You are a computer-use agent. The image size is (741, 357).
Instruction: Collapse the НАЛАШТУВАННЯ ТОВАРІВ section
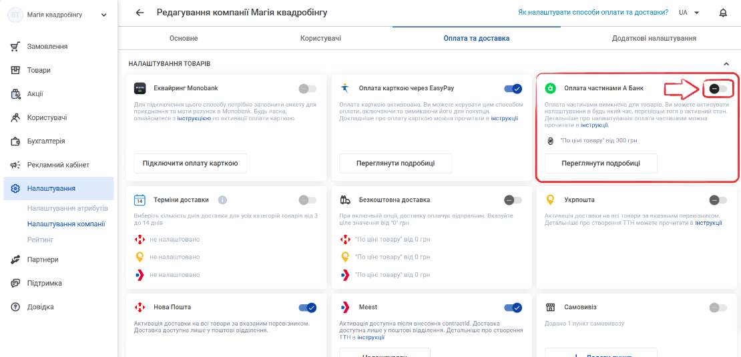click(726, 63)
